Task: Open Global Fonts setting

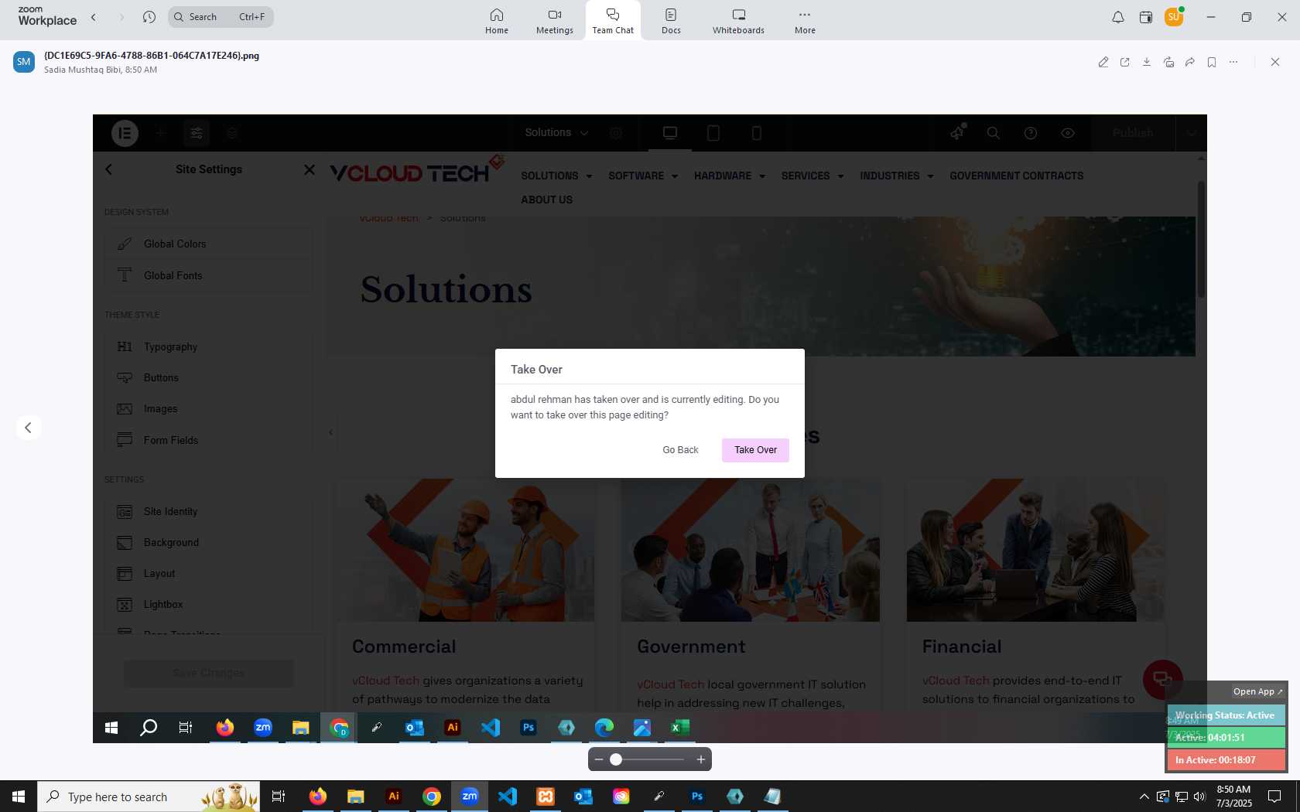Action: tap(208, 275)
